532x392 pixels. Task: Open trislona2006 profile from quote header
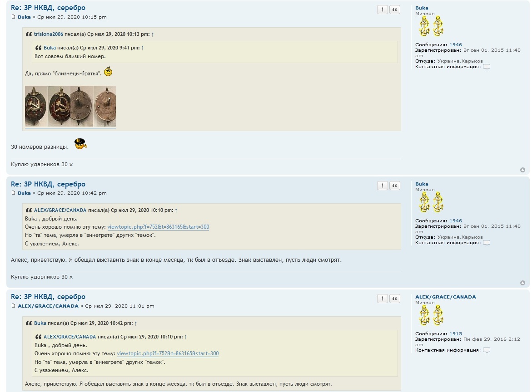(x=48, y=34)
